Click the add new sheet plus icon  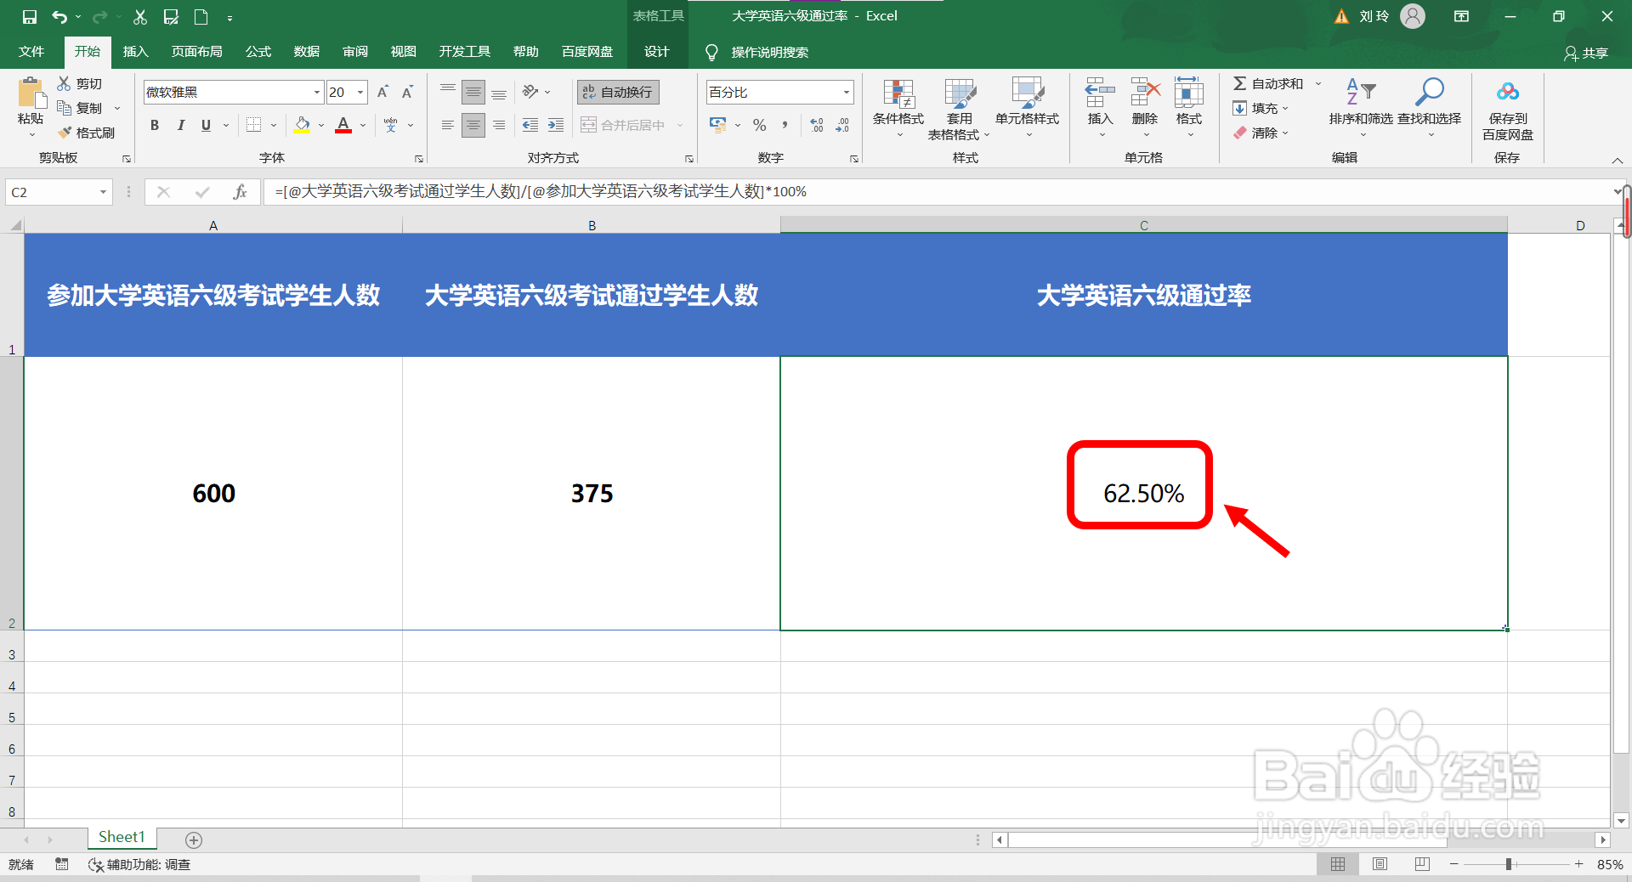tap(194, 840)
